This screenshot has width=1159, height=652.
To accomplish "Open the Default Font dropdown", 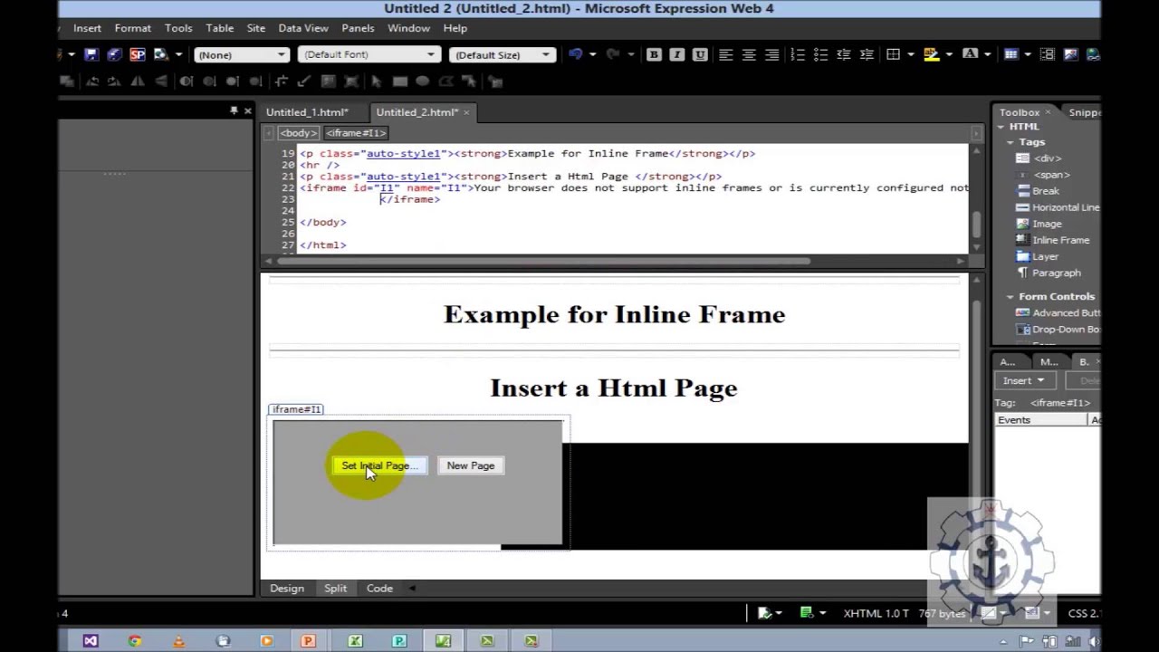I will (368, 54).
